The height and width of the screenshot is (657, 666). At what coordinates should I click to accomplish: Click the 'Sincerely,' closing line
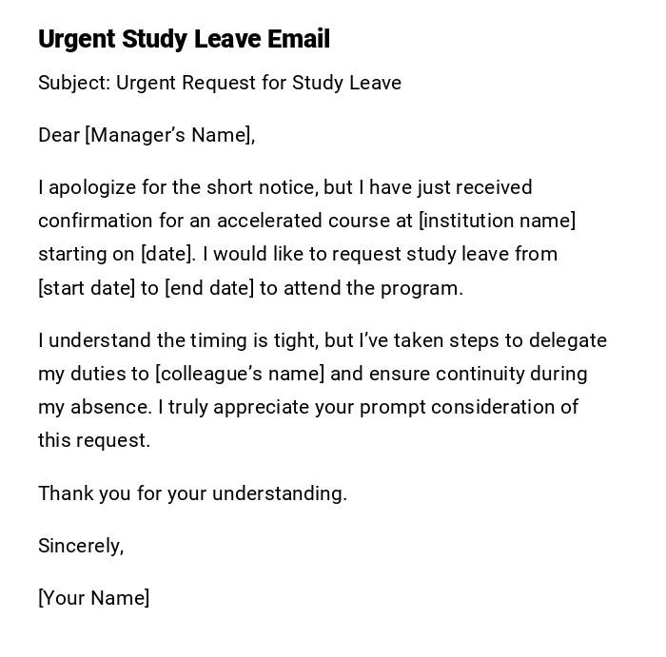coord(81,546)
